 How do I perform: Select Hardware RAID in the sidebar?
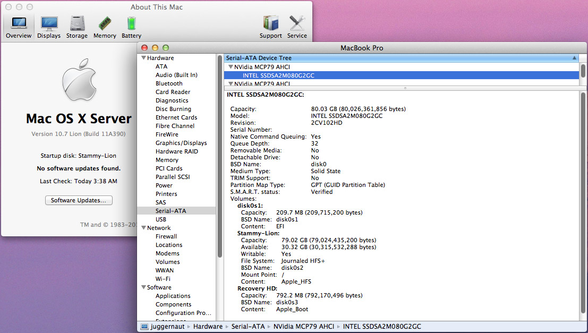[177, 151]
